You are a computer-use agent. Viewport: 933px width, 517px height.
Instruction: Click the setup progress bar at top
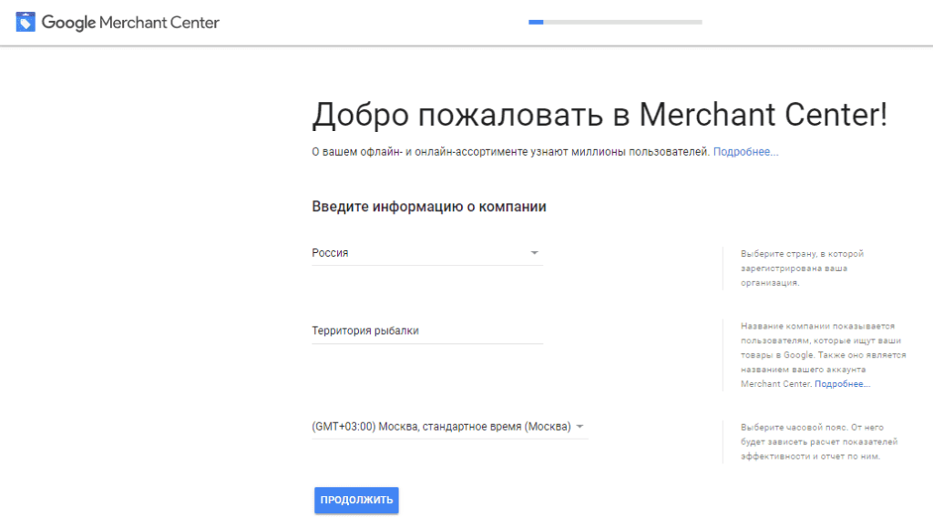pyautogui.click(x=615, y=22)
